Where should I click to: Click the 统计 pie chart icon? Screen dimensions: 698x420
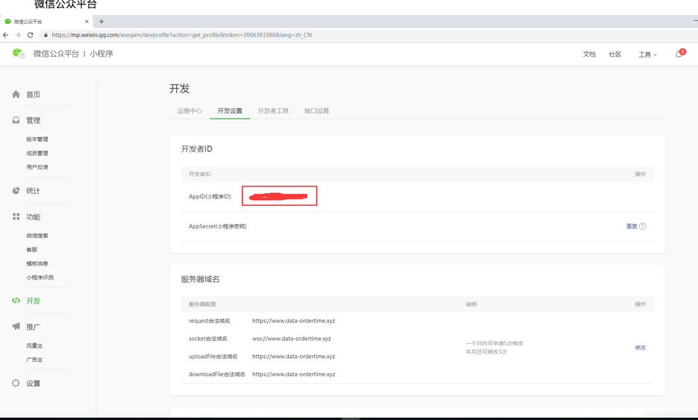tap(16, 190)
